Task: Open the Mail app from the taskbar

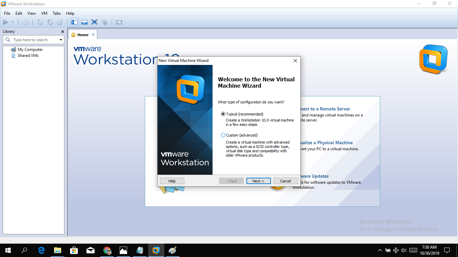Action: tap(91, 250)
